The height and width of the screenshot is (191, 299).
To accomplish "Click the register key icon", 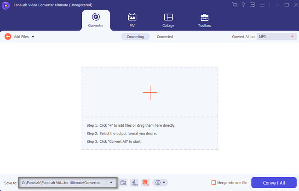I will pyautogui.click(x=243, y=5).
